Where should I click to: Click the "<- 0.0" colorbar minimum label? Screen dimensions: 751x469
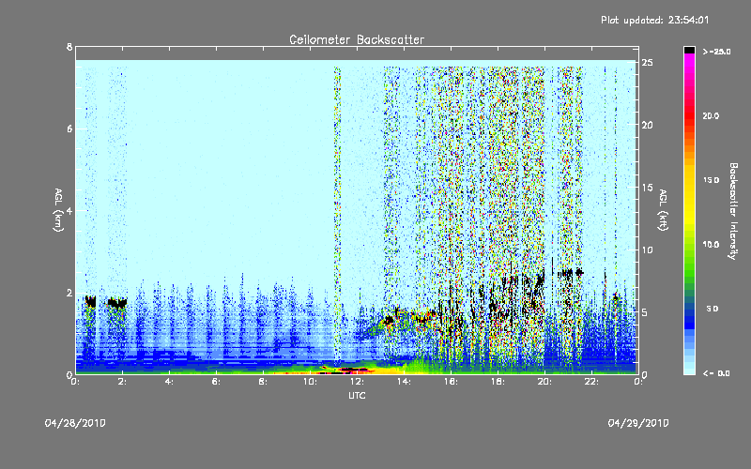716,373
